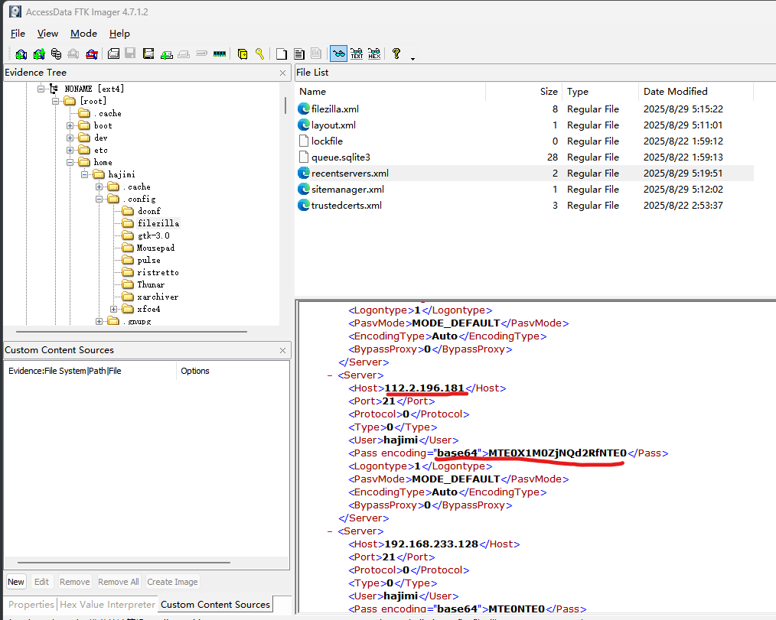Click the Add Evidence Item toolbar icon
The image size is (776, 620).
click(21, 54)
